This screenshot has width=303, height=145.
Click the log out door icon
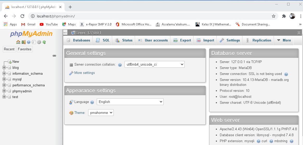(x=23, y=42)
